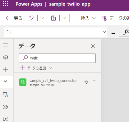Click the 検索 search field
Image resolution: width=129 pixels, height=122 pixels.
pyautogui.click(x=57, y=58)
